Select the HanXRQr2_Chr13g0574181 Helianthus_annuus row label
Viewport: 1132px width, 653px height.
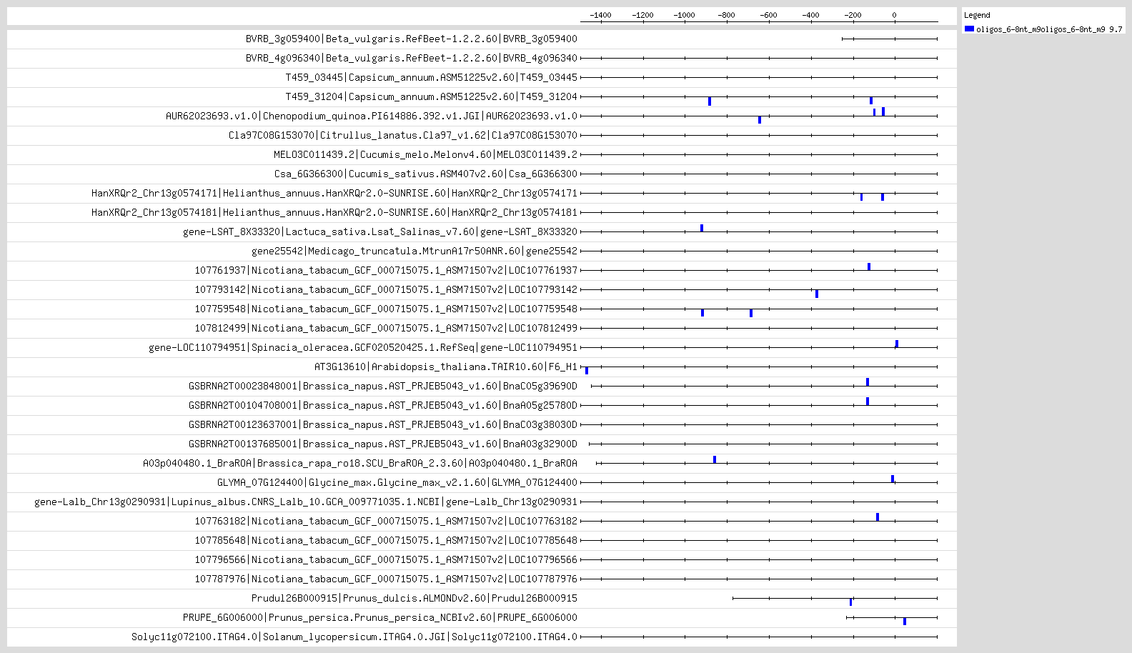[334, 212]
